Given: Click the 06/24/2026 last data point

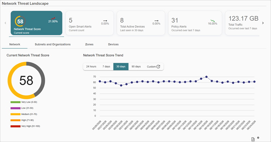Looking at the screenshot, I should [254, 82].
